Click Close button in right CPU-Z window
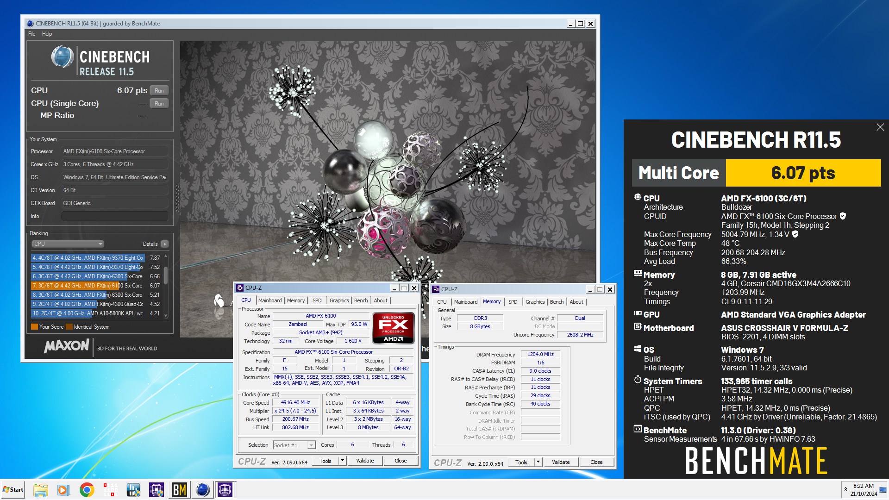The height and width of the screenshot is (500, 889). [x=596, y=462]
